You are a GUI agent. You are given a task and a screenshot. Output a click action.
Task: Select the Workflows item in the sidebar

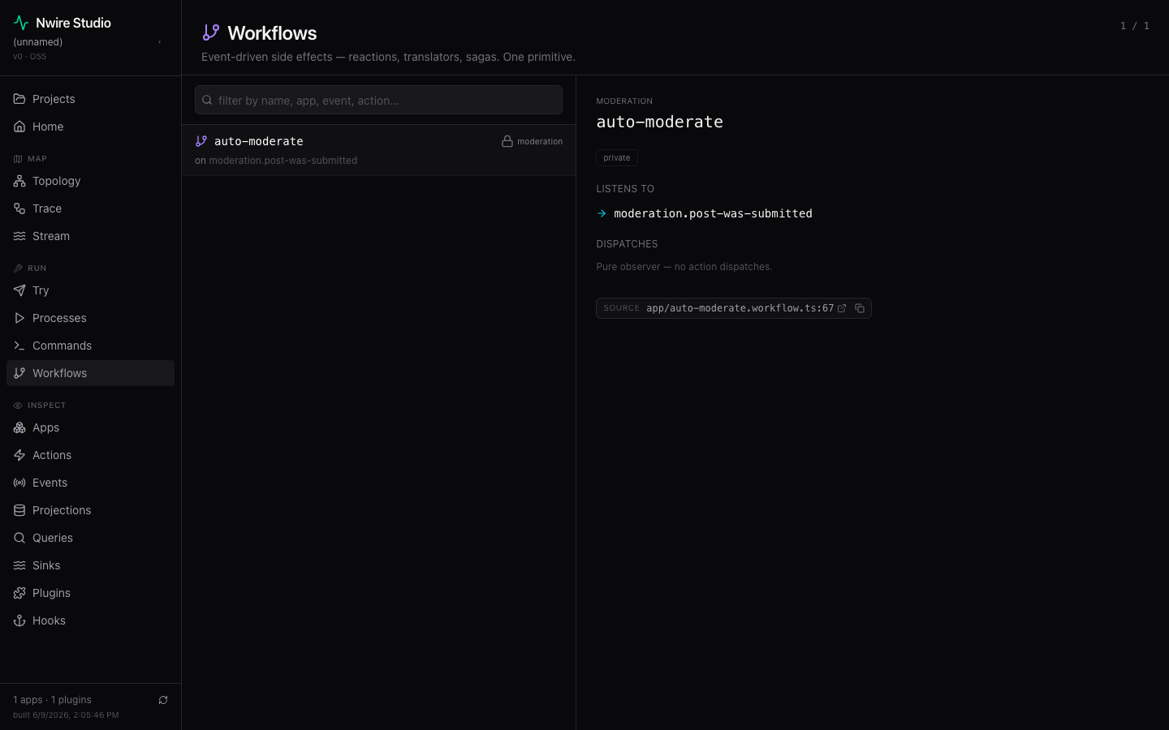click(x=90, y=373)
